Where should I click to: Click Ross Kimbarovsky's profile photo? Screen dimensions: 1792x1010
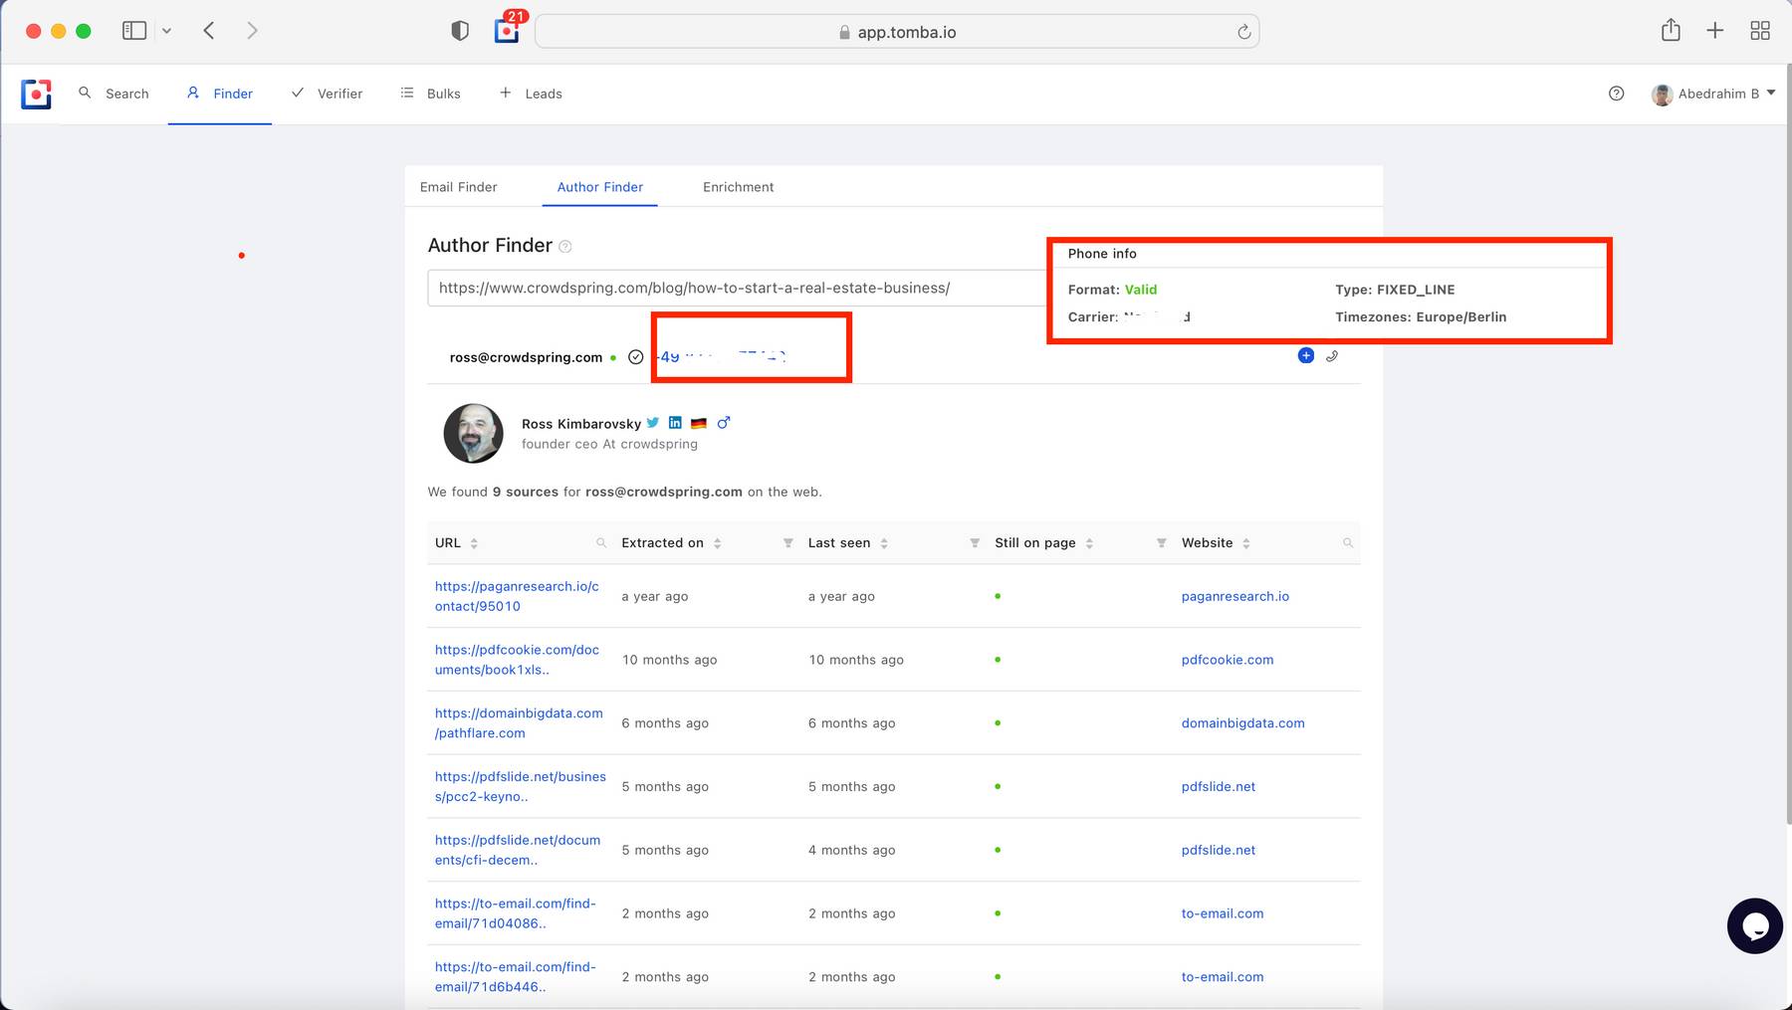coord(473,433)
